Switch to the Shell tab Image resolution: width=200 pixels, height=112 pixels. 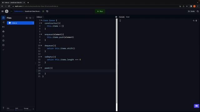[x=128, y=17]
